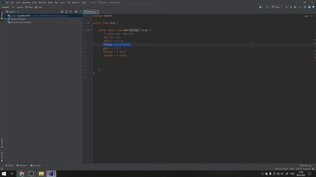Click the previous highlighted error arrow
The image size is (316, 177).
tap(311, 16)
